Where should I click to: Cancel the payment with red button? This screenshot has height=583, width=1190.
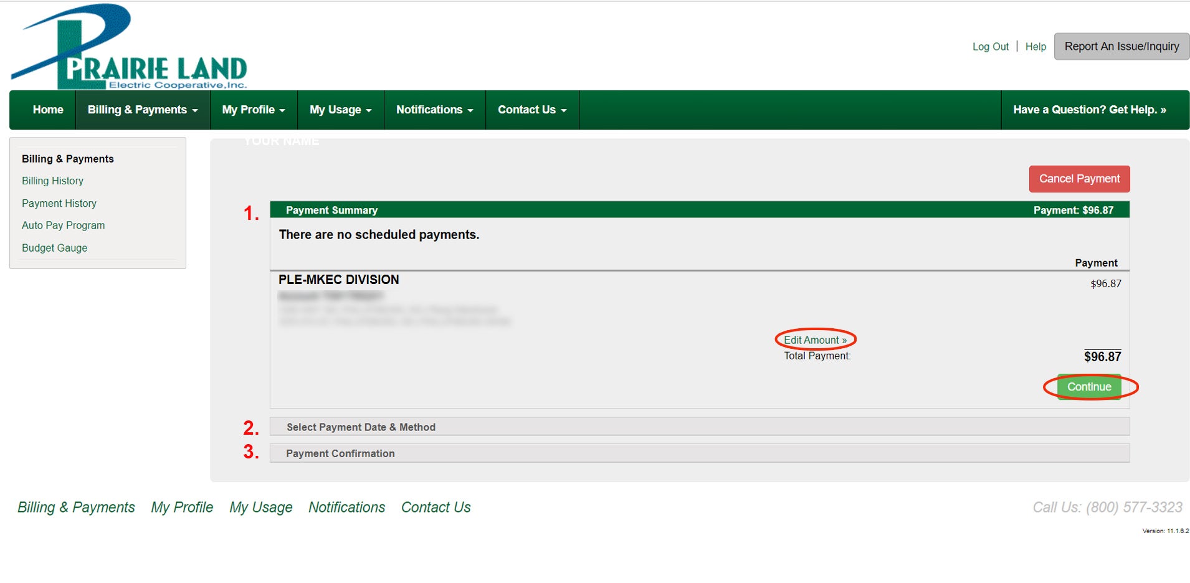[x=1079, y=179]
